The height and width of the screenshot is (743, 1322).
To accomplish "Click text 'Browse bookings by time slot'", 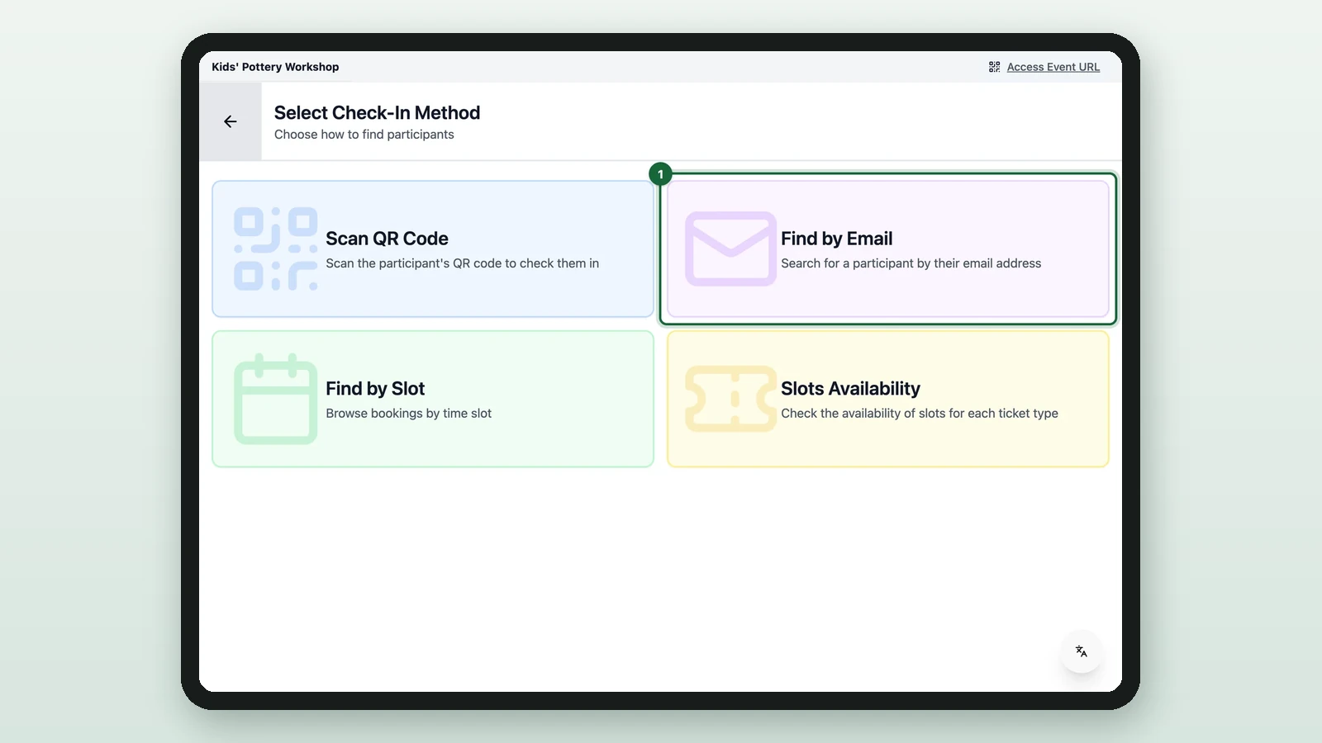I will point(409,414).
